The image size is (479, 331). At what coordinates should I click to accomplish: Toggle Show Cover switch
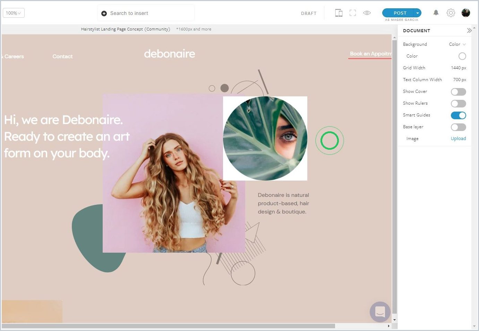(458, 92)
